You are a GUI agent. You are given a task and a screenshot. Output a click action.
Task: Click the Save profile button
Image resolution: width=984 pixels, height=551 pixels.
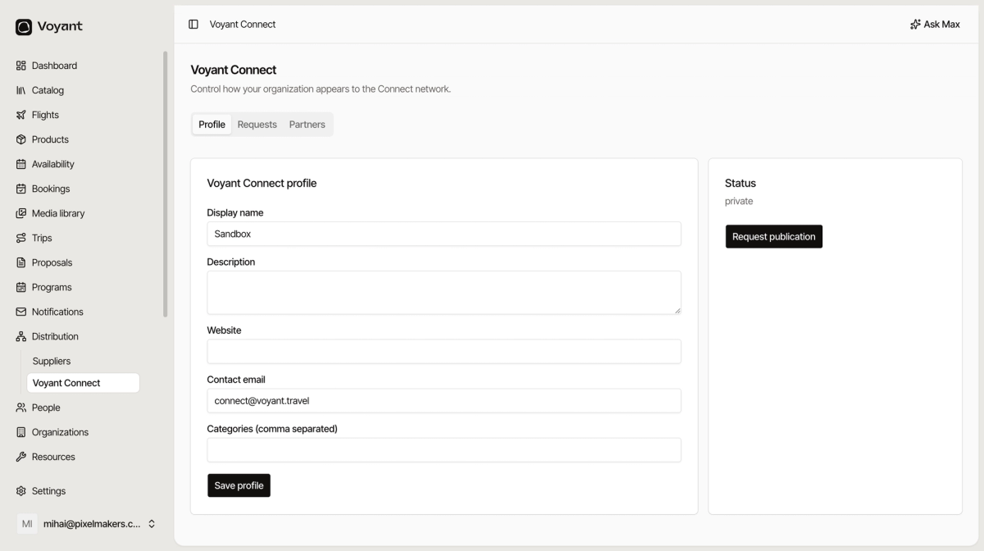click(239, 485)
